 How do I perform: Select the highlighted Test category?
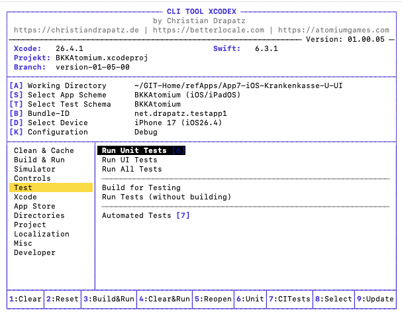[51, 187]
